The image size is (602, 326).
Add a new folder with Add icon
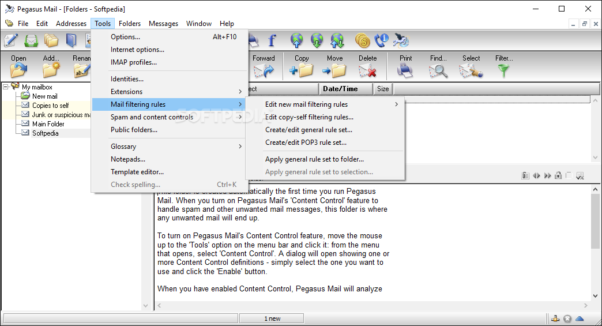pos(51,66)
